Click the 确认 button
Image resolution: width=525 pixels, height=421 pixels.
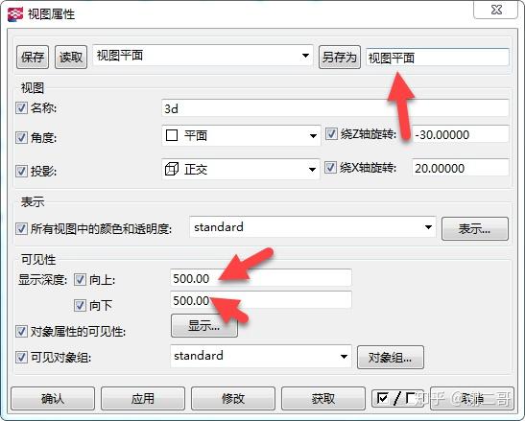click(53, 398)
